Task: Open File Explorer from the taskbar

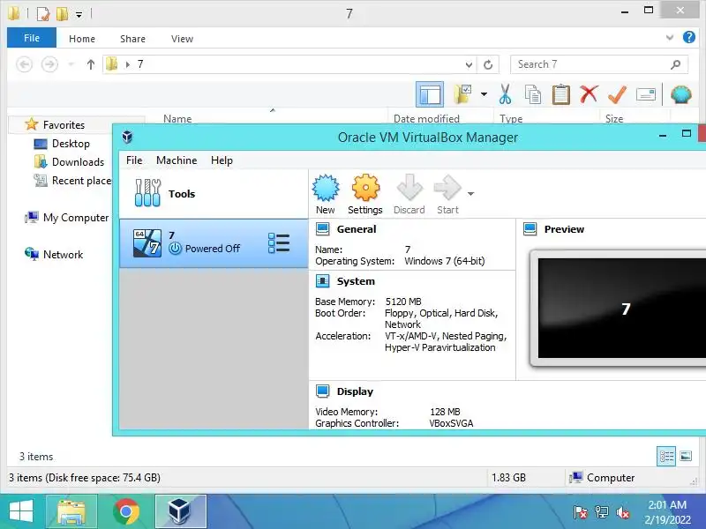Action: tap(71, 512)
